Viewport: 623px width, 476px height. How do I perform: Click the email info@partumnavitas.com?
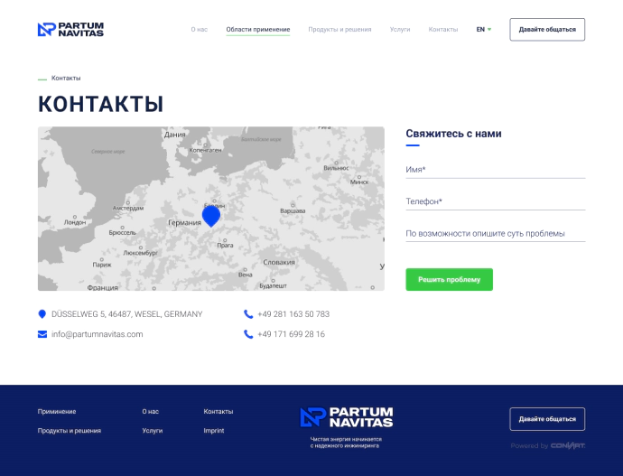97,334
